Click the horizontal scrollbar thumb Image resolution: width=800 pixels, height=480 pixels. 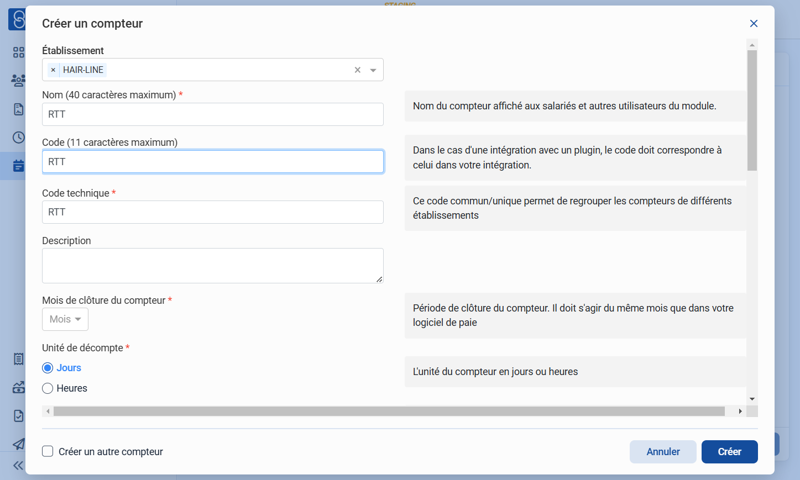(x=389, y=411)
